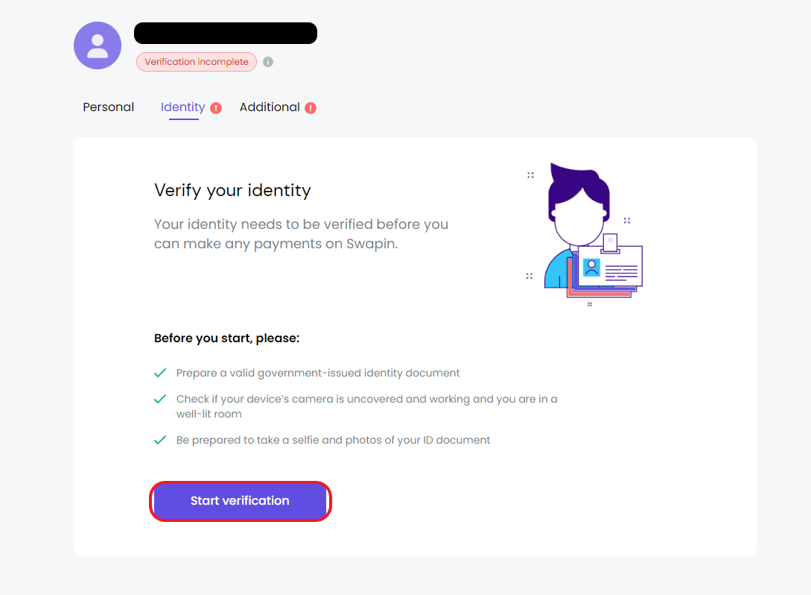Click the green checkmark for selfie step
This screenshot has height=595, width=811.
point(160,440)
